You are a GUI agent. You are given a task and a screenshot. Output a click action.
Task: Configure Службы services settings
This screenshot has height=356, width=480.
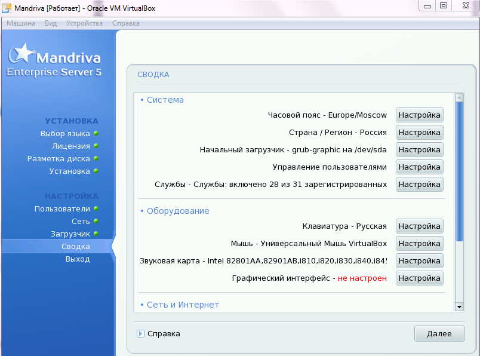(419, 185)
